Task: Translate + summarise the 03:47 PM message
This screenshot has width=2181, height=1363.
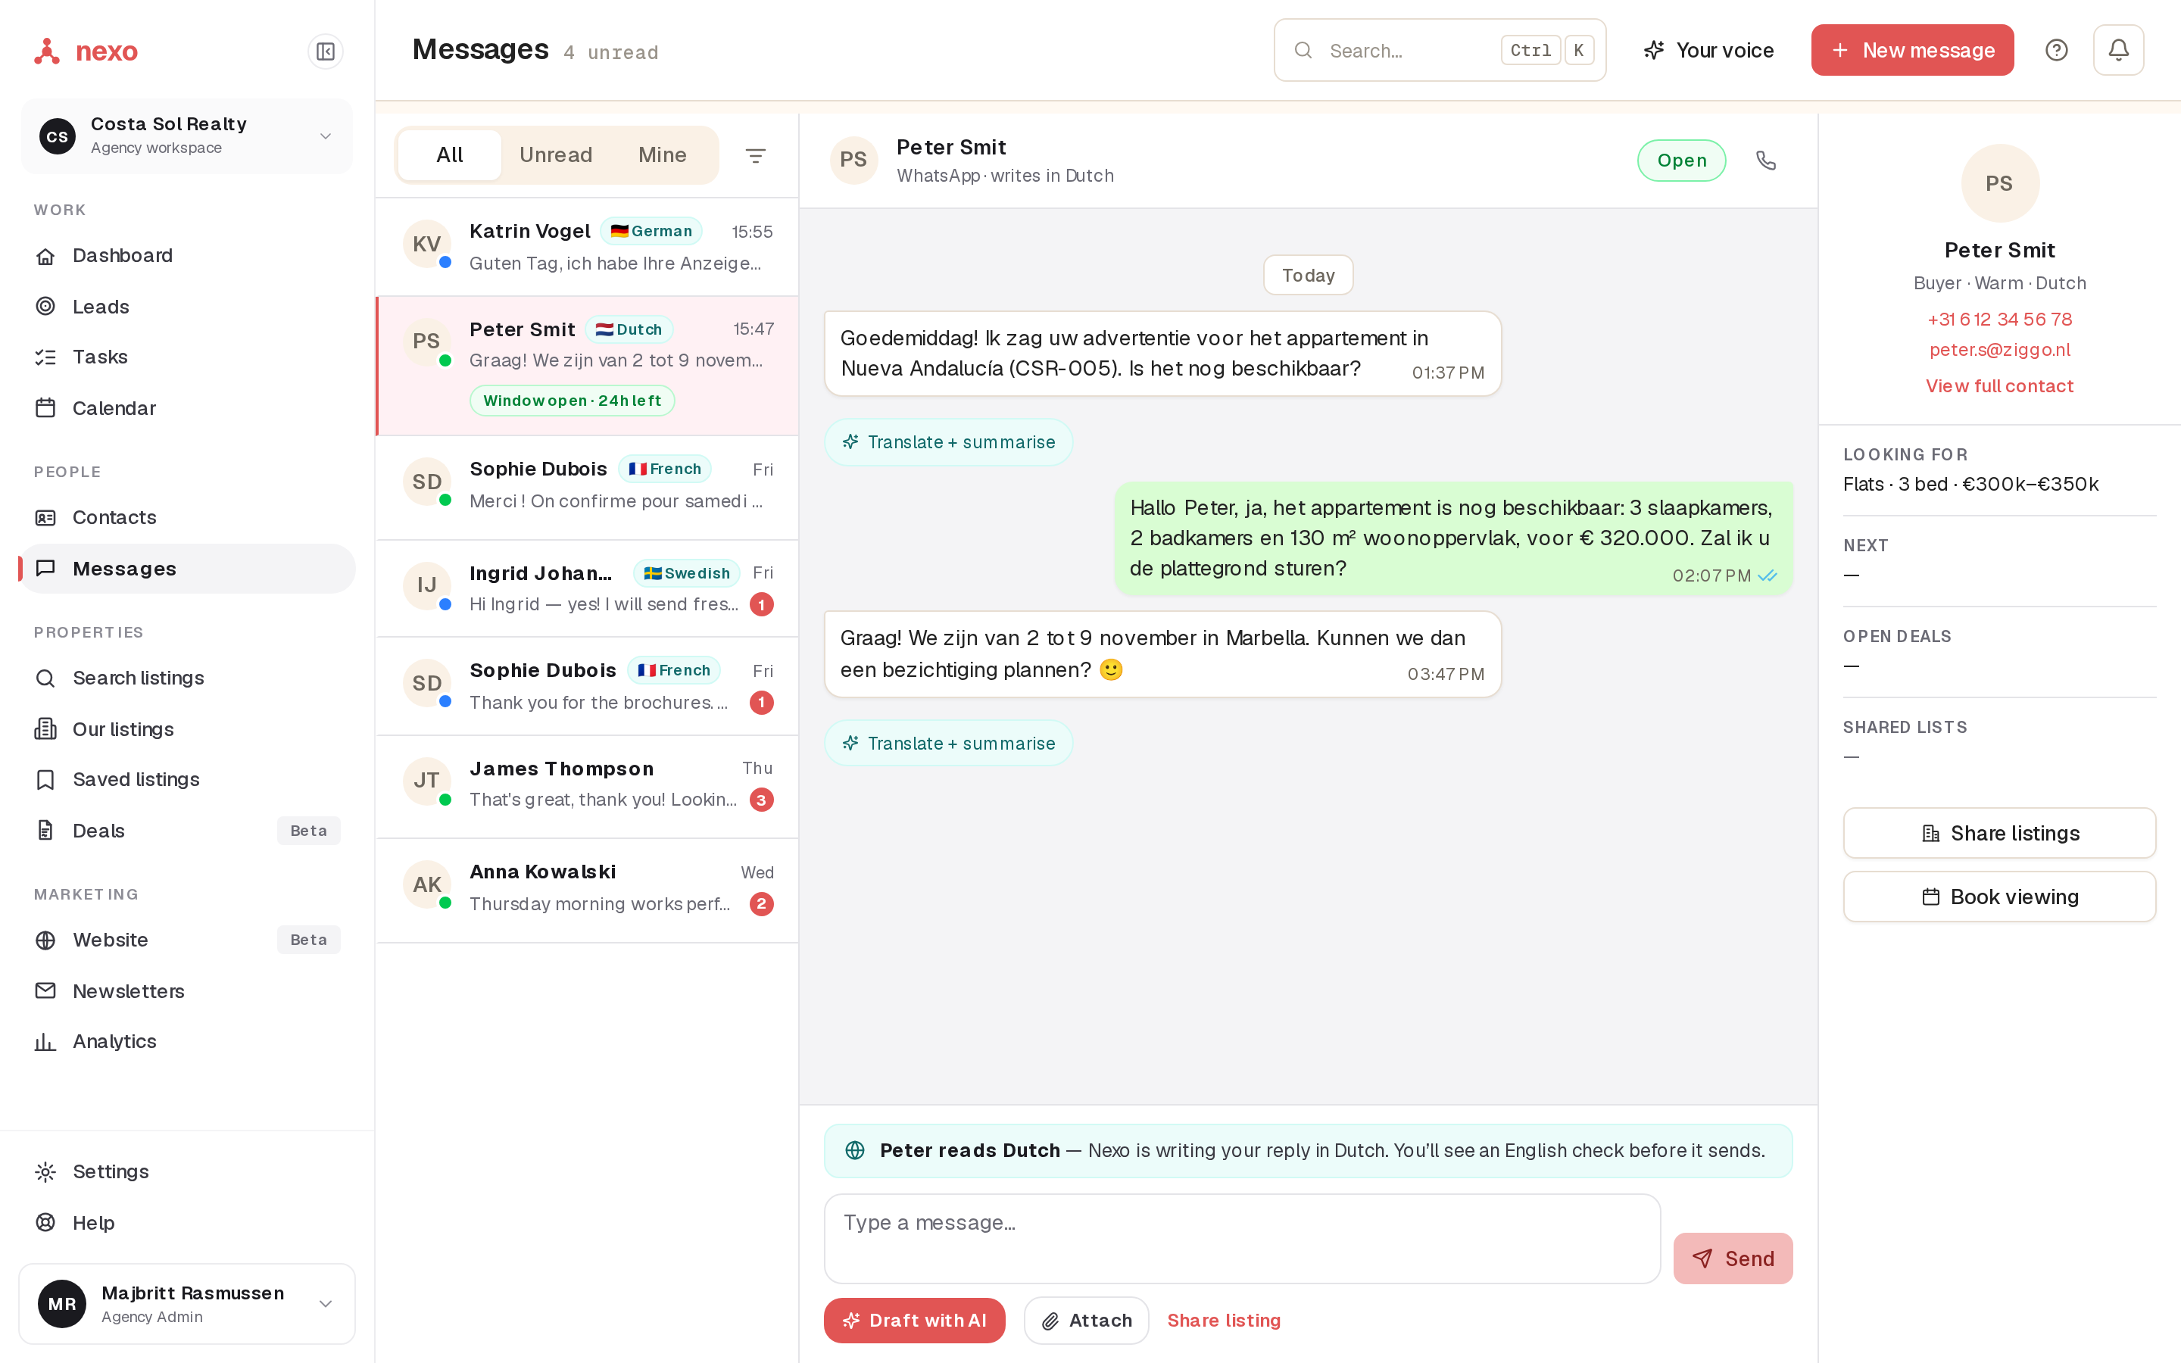Action: (x=948, y=743)
